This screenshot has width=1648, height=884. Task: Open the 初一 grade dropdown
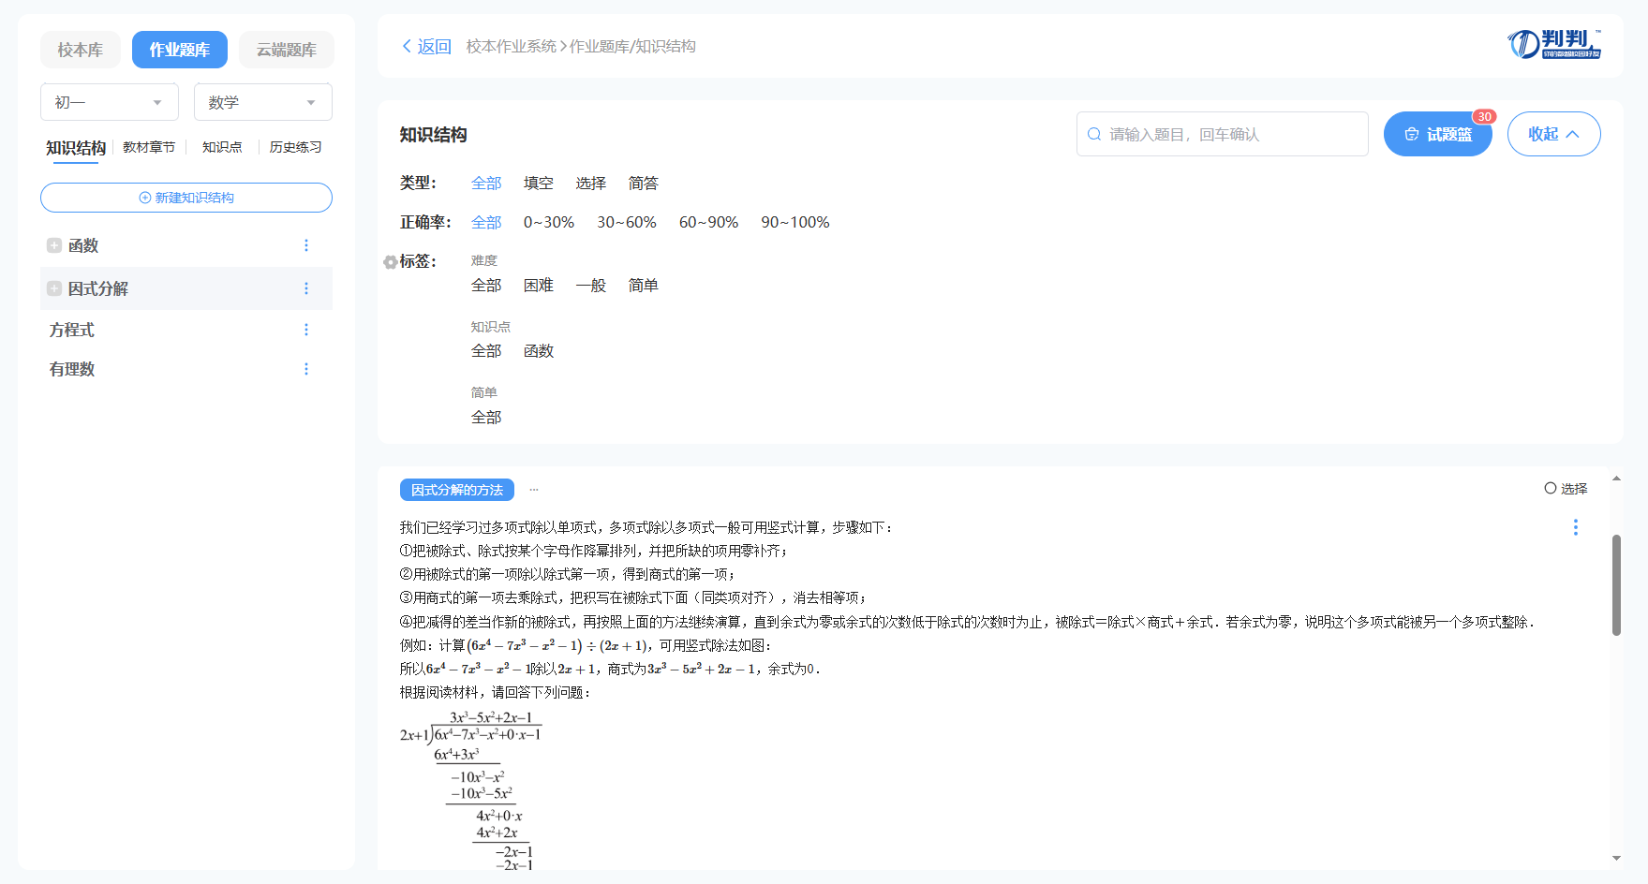pos(109,102)
